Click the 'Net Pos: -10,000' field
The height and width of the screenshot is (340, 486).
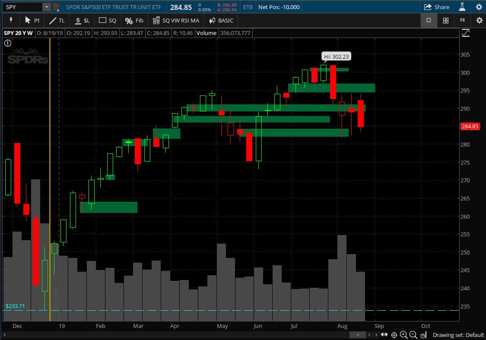point(279,7)
